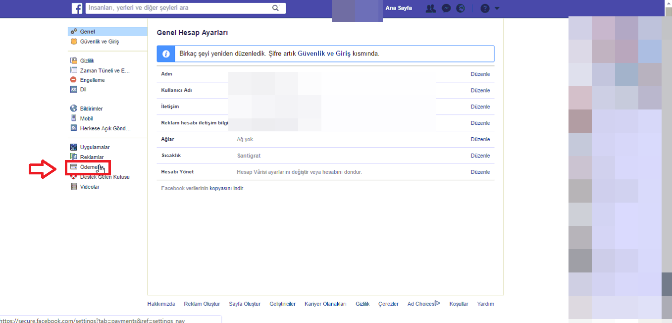This screenshot has width=672, height=323.
Task: Open Koşullar footer link
Action: point(459,304)
